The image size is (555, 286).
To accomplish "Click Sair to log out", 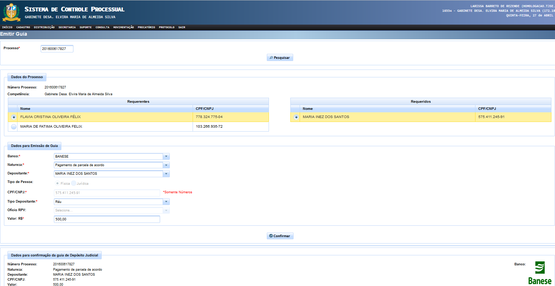I will [x=182, y=27].
